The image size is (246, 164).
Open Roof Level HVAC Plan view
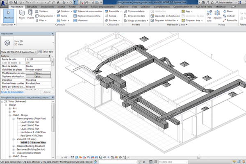point(32,135)
